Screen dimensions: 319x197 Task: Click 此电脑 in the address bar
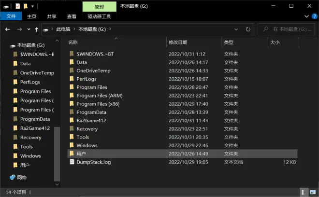click(63, 29)
